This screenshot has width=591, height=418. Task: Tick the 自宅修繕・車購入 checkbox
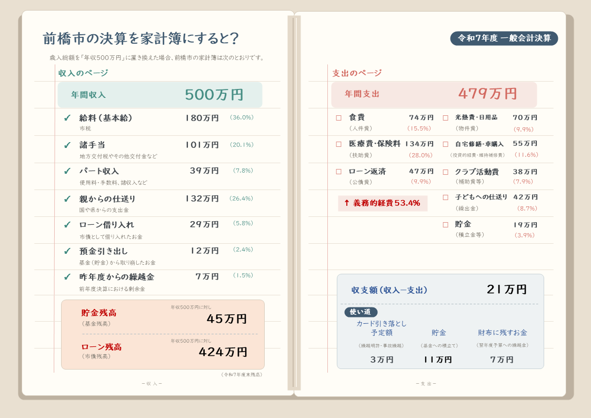coord(446,144)
